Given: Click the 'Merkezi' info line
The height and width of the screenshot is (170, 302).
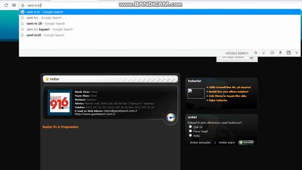Looking at the screenshot, I should (x=85, y=100).
